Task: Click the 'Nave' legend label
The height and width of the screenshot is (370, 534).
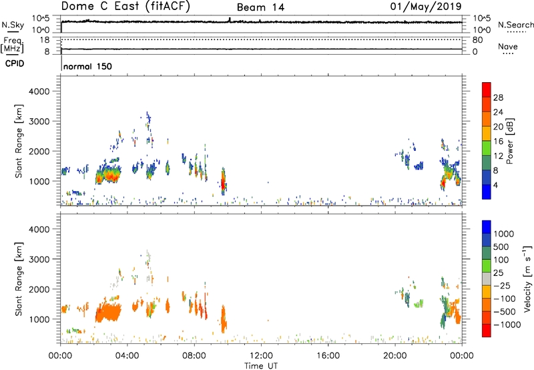Action: click(508, 47)
